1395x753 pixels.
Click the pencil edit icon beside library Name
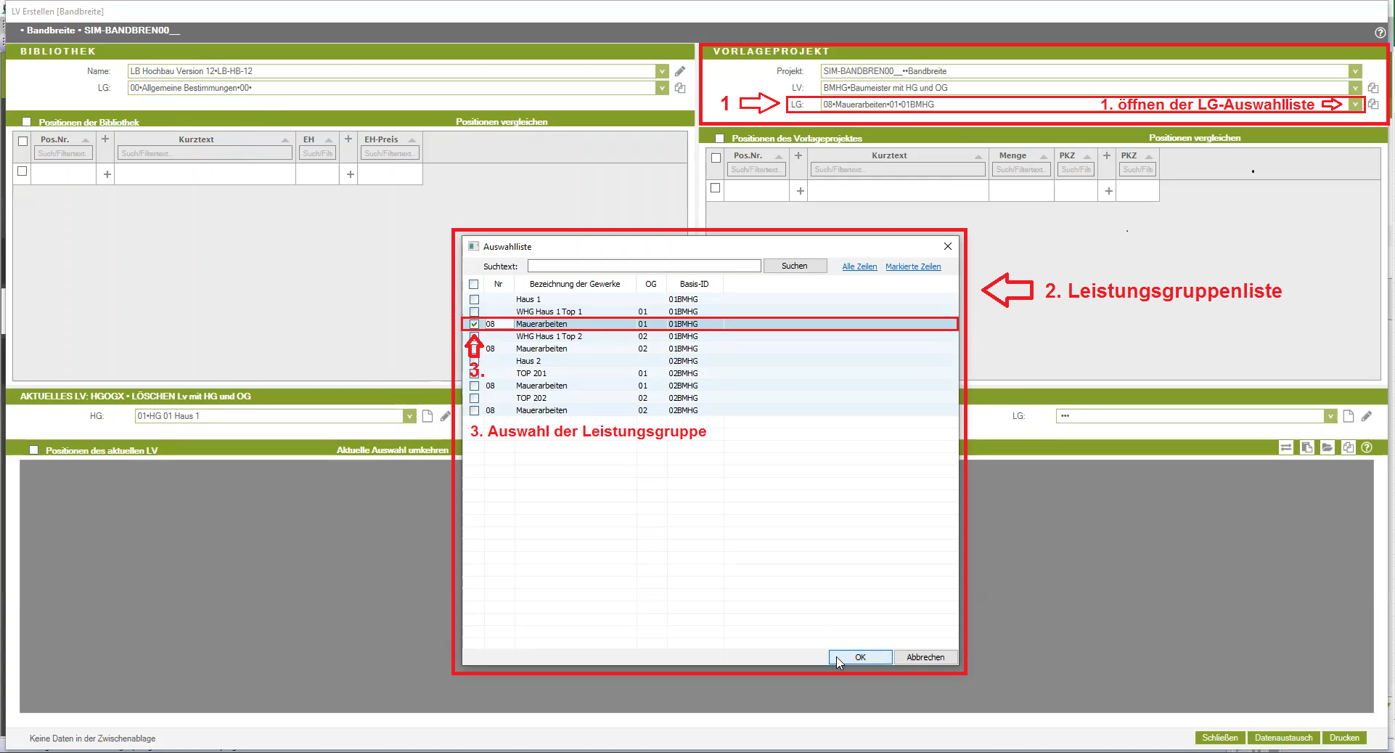point(680,71)
